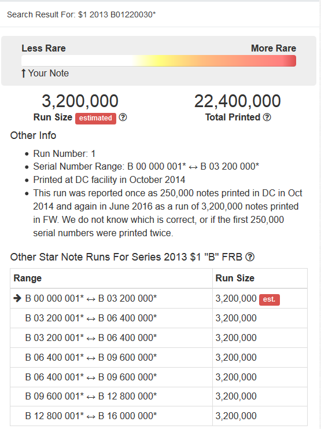Click the red "est." badge in the table
321x429 pixels.
(x=270, y=299)
